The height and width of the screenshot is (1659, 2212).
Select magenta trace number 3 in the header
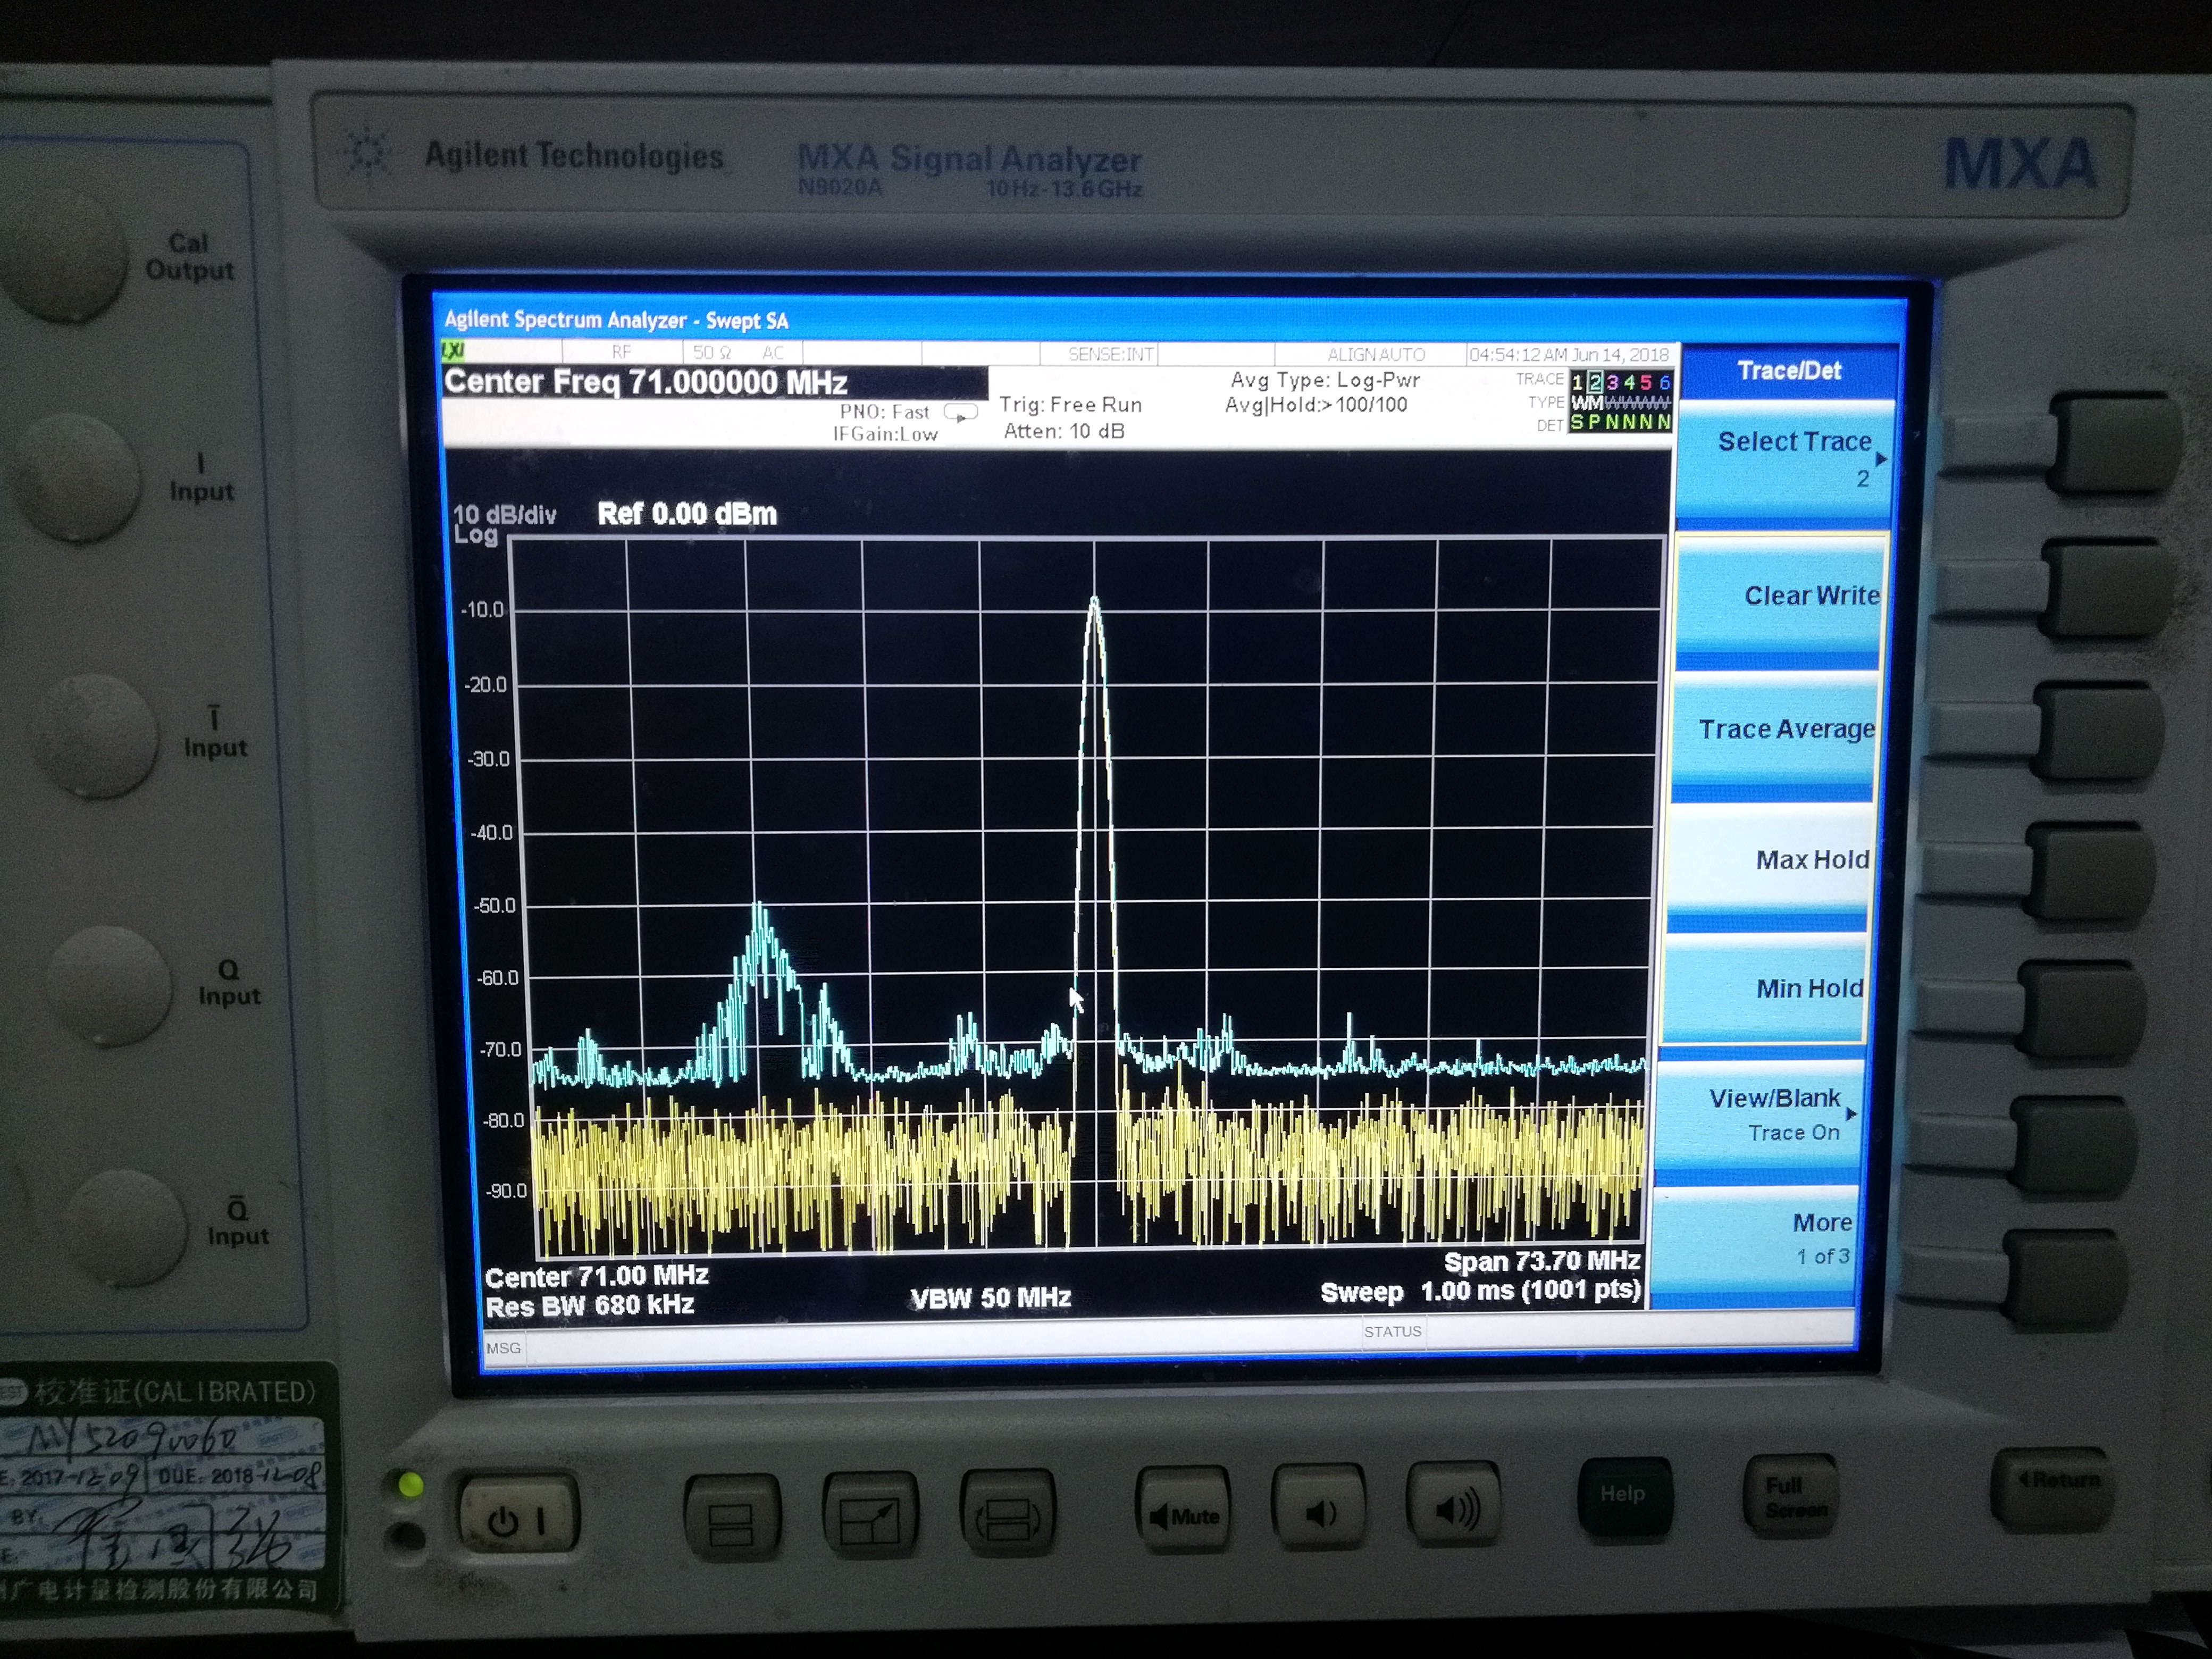(1612, 382)
